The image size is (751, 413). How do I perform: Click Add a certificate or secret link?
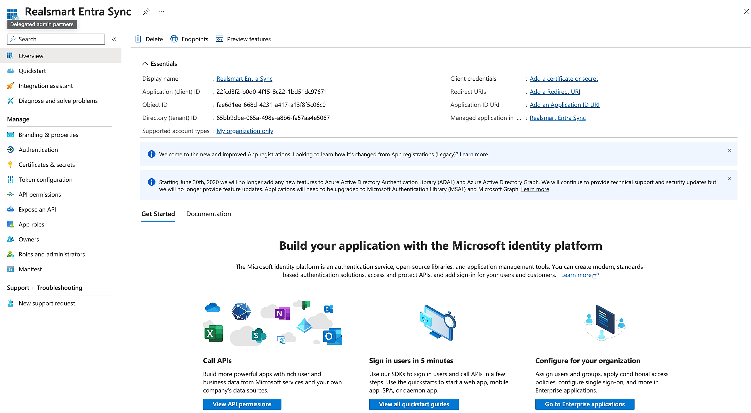(564, 79)
